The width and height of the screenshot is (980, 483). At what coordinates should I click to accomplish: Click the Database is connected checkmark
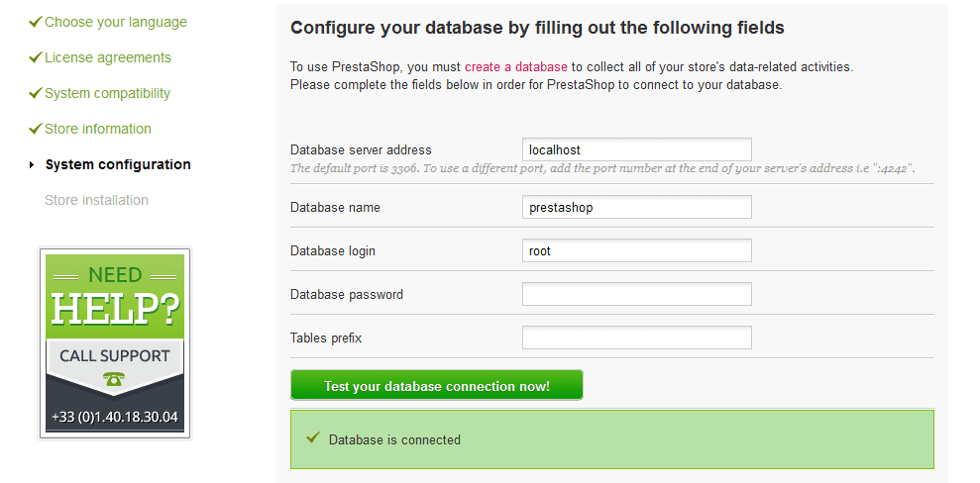(x=313, y=437)
